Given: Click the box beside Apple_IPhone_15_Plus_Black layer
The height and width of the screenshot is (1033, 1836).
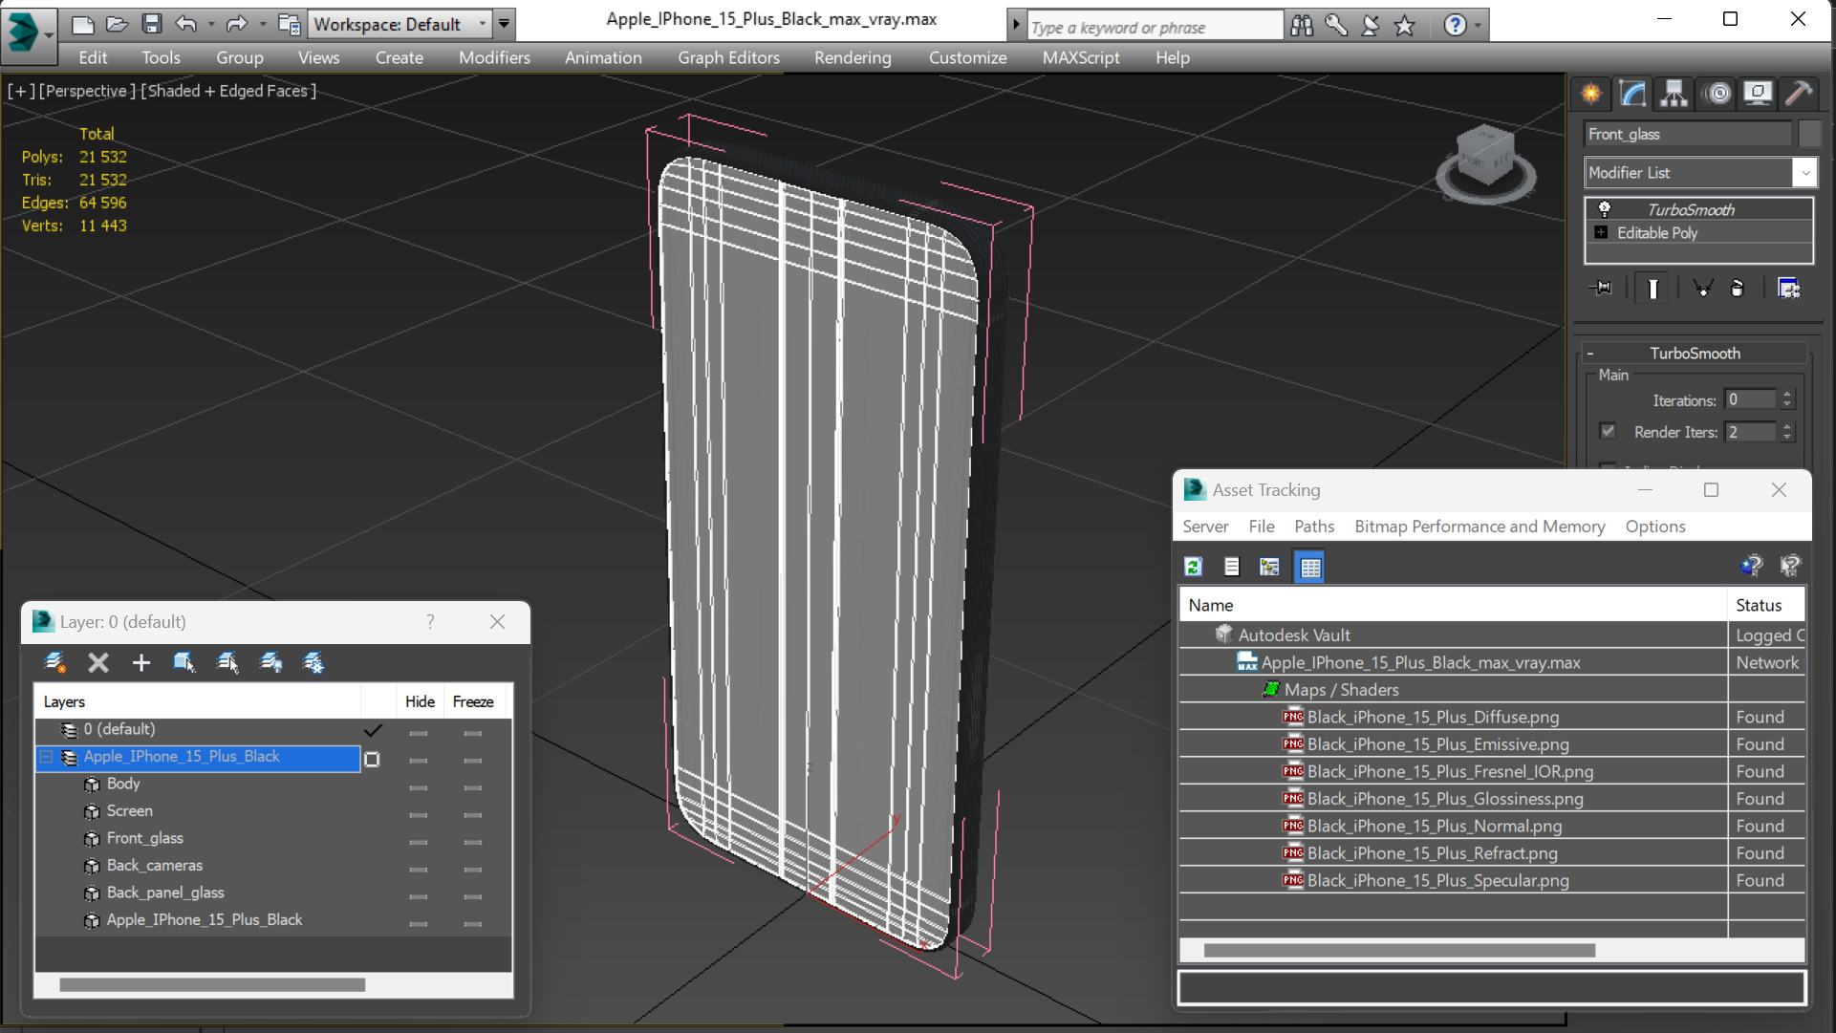Looking at the screenshot, I should coord(373,759).
